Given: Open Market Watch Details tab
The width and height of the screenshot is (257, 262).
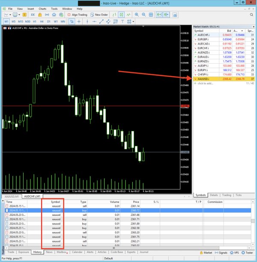Looking at the screenshot, I should click(214, 195).
